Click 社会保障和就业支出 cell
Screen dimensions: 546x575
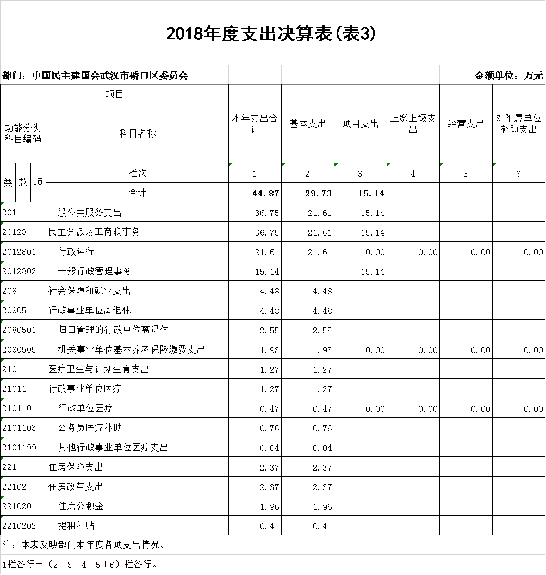coord(137,291)
